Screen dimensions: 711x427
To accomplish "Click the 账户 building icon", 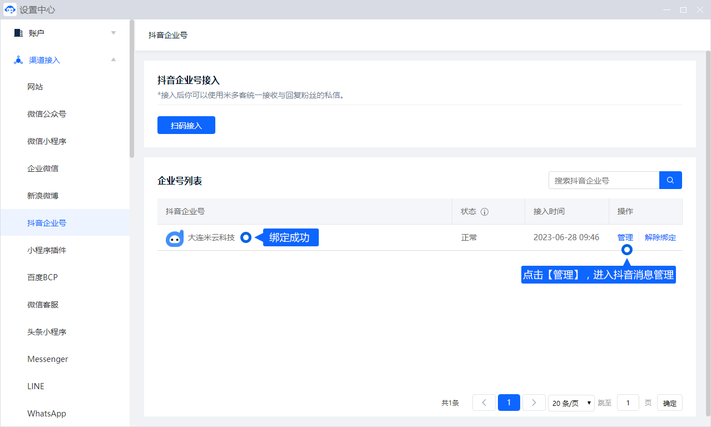I will (18, 33).
